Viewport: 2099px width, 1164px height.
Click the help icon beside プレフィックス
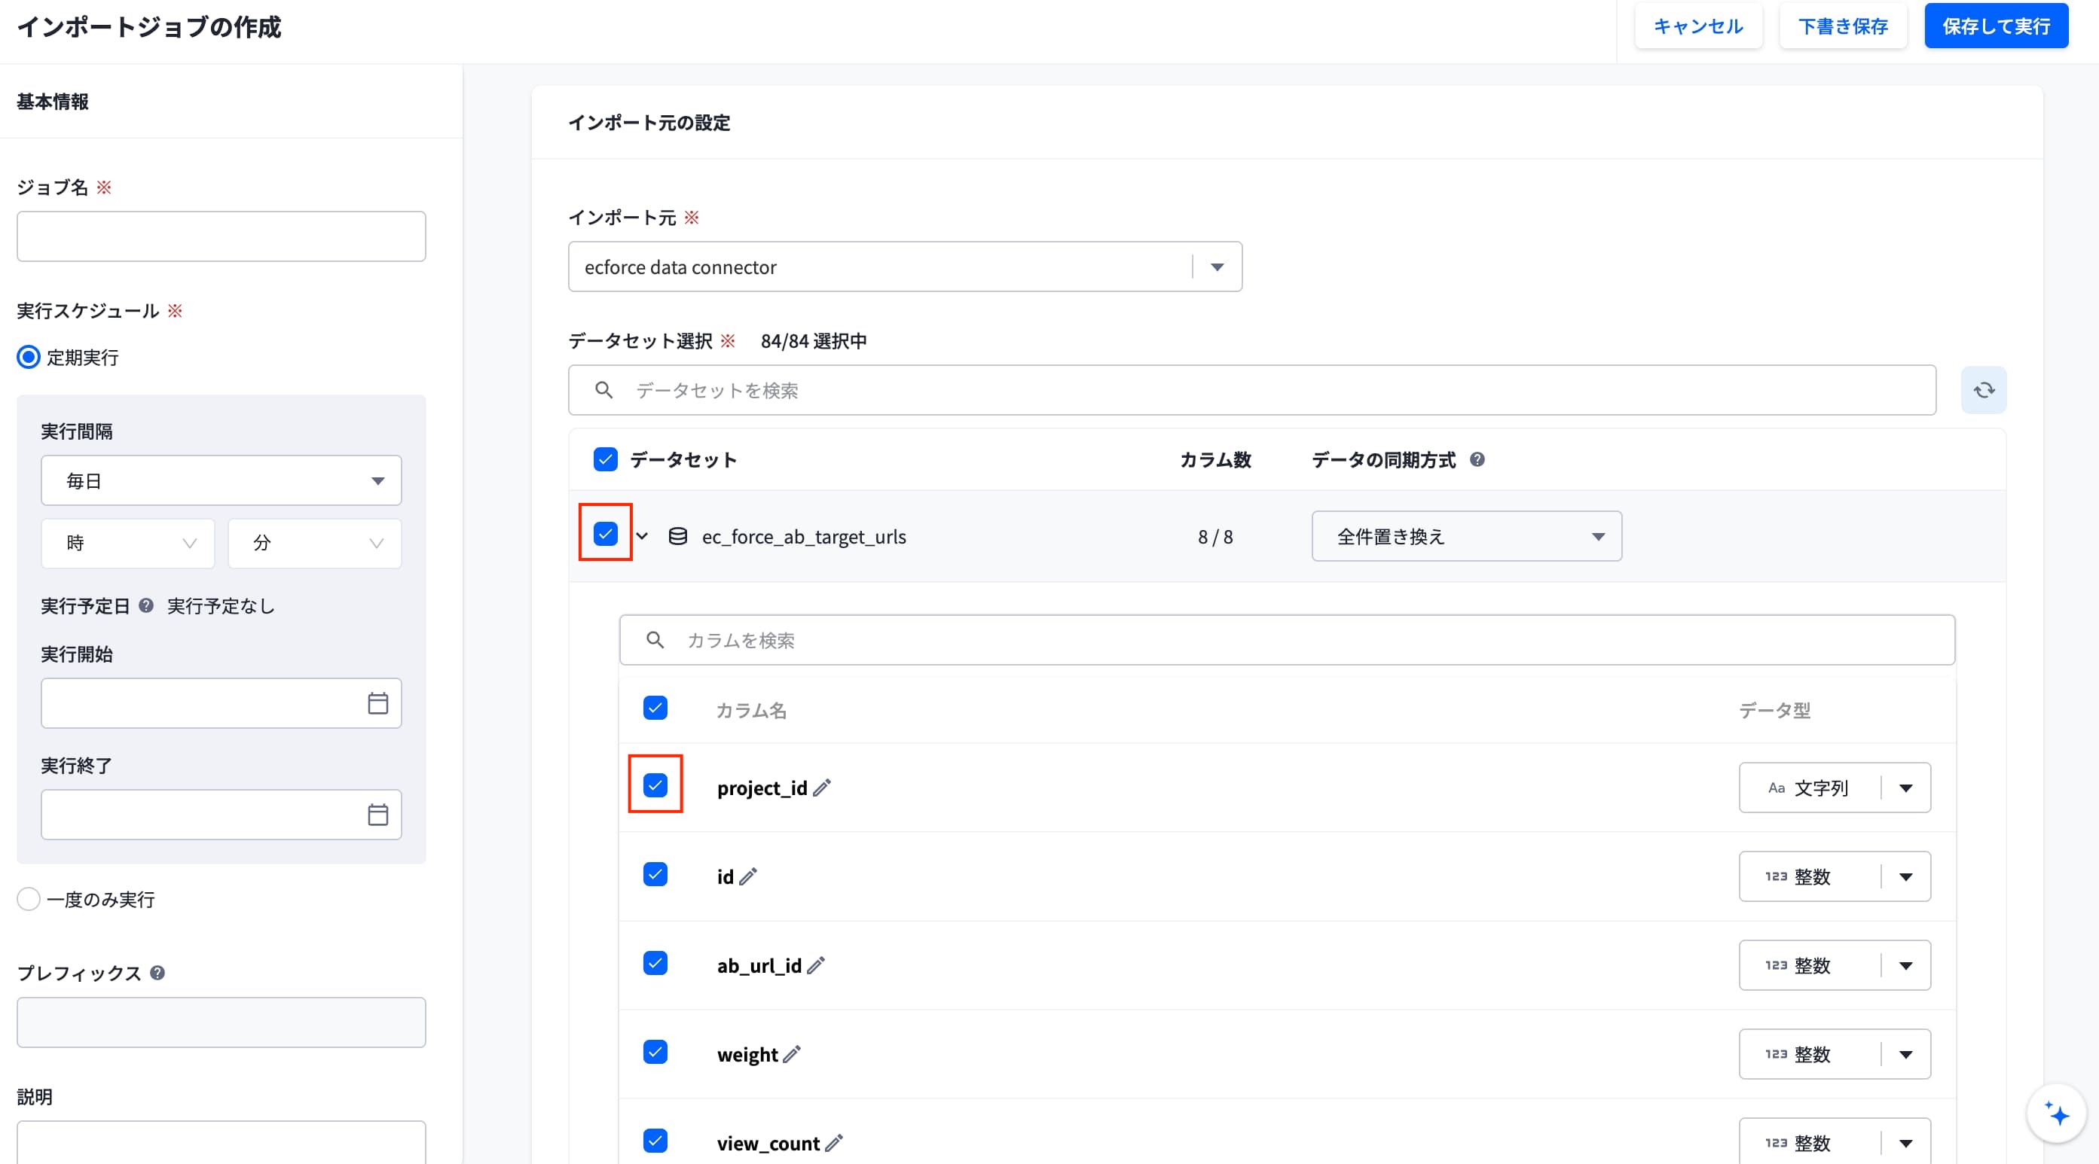point(158,973)
